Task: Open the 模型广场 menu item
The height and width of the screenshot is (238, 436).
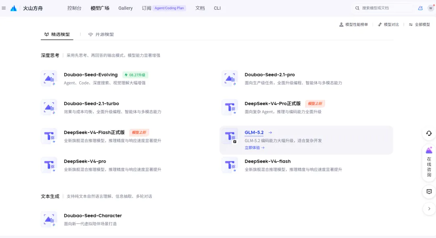Action: click(100, 8)
